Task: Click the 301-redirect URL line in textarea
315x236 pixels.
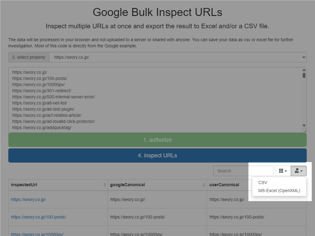Action: pos(42,91)
